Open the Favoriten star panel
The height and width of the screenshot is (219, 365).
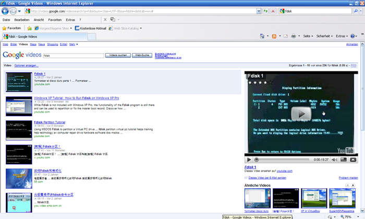(x=11, y=28)
